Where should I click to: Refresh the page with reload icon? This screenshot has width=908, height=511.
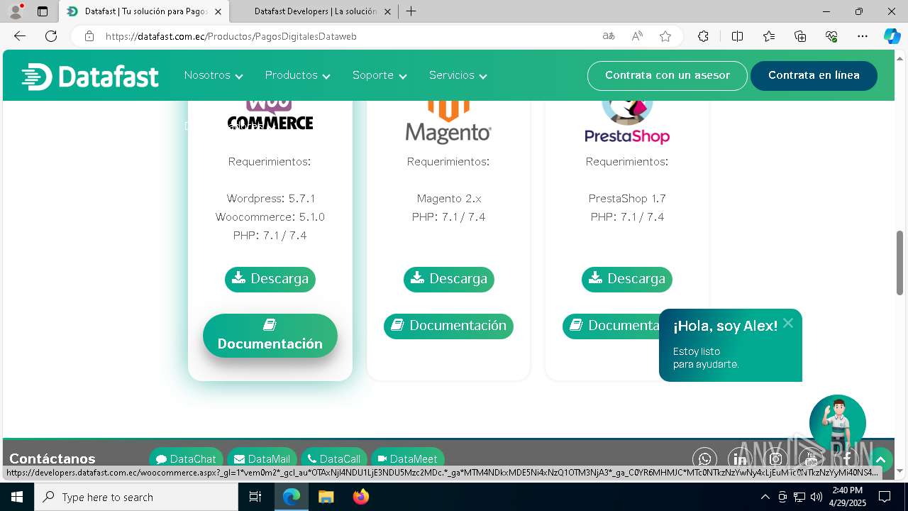click(51, 36)
